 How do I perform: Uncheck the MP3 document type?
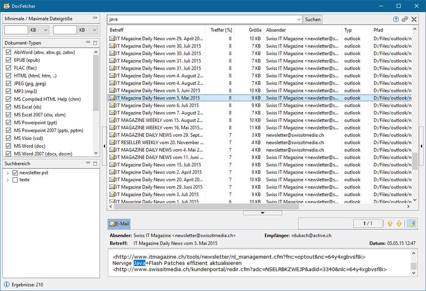(9, 91)
